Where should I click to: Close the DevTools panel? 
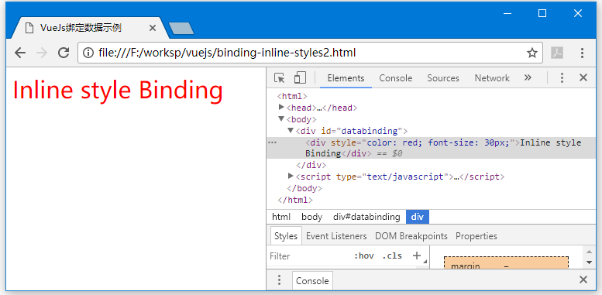(583, 77)
